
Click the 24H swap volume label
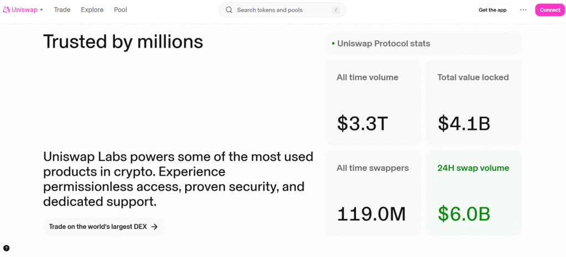click(473, 168)
